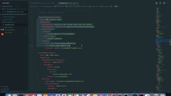Screen dimensions: 171x96
Task: Split the editor right
Action: 164,3
